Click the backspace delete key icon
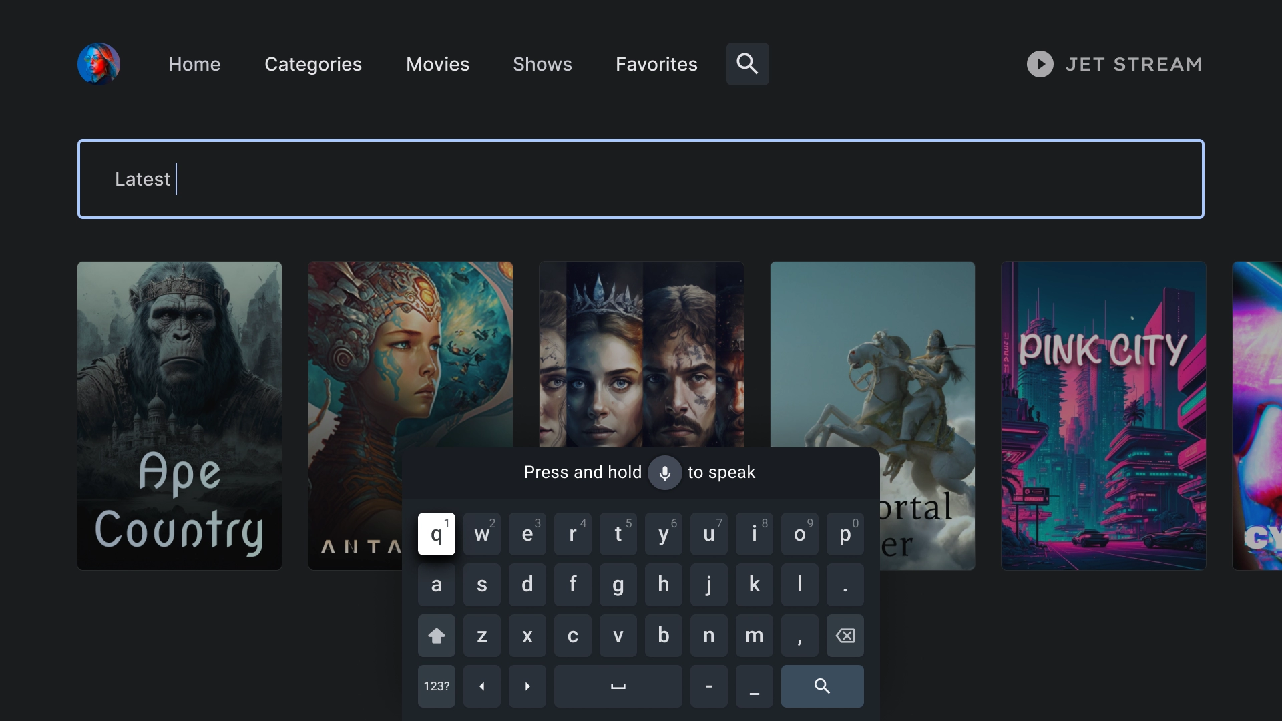The height and width of the screenshot is (721, 1282). (x=843, y=635)
